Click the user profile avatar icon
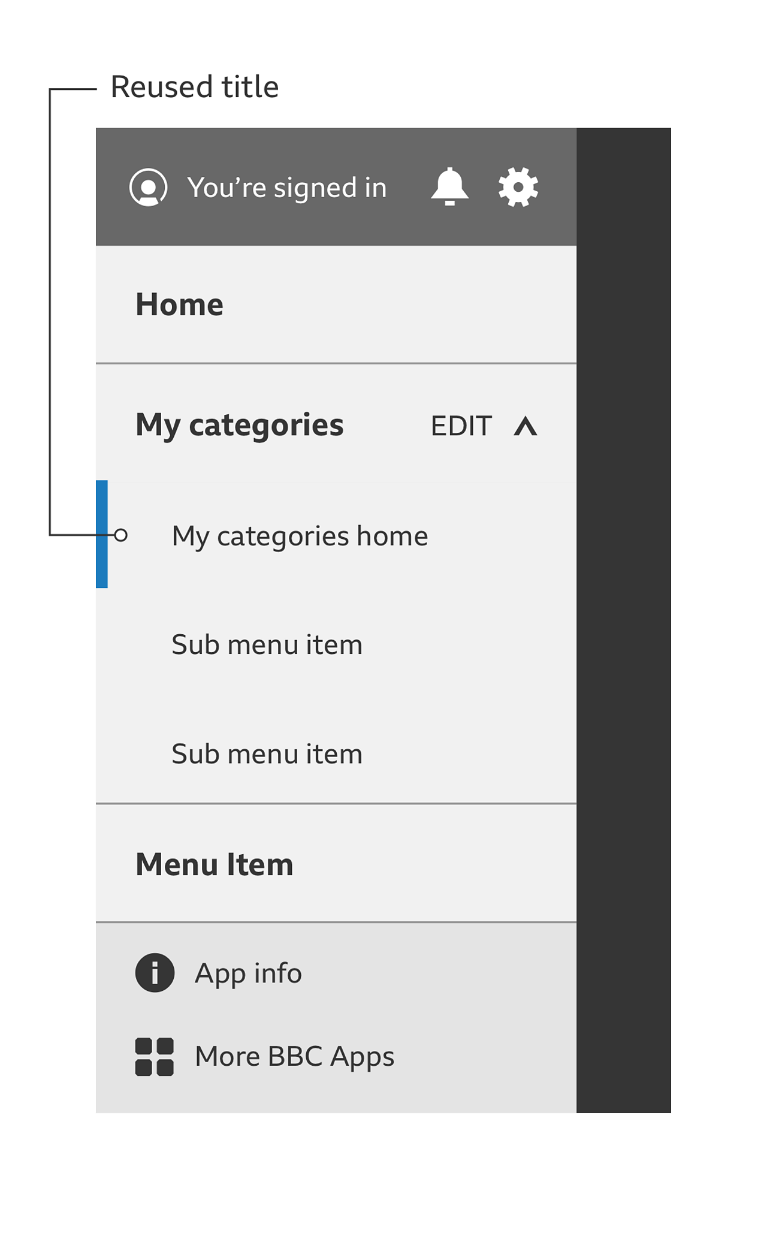The width and height of the screenshot is (767, 1239). click(148, 187)
